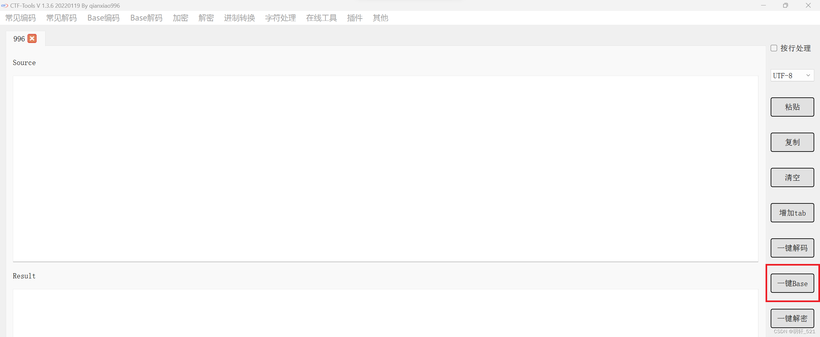Click the 复制 copy button
820x337 pixels.
[x=792, y=142]
